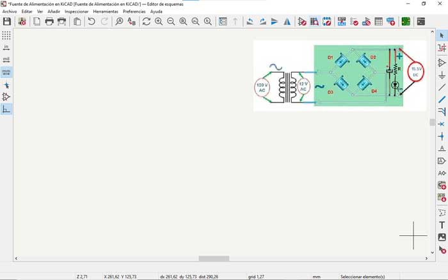Open the Añadir menu

(54, 12)
